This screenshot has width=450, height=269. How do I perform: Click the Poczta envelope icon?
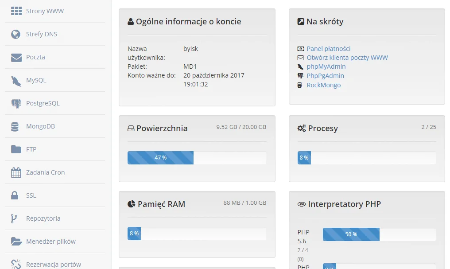point(16,58)
